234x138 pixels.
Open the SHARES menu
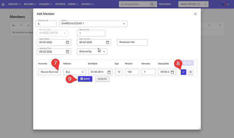click(87, 4)
